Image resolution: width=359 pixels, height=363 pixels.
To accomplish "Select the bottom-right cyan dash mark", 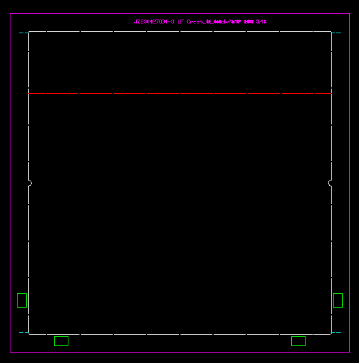I will click(336, 332).
